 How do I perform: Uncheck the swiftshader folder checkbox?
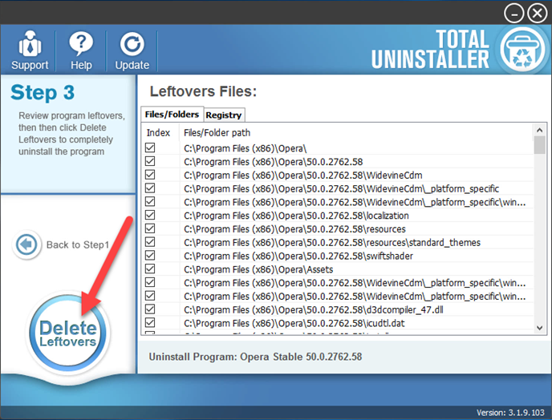(x=150, y=255)
